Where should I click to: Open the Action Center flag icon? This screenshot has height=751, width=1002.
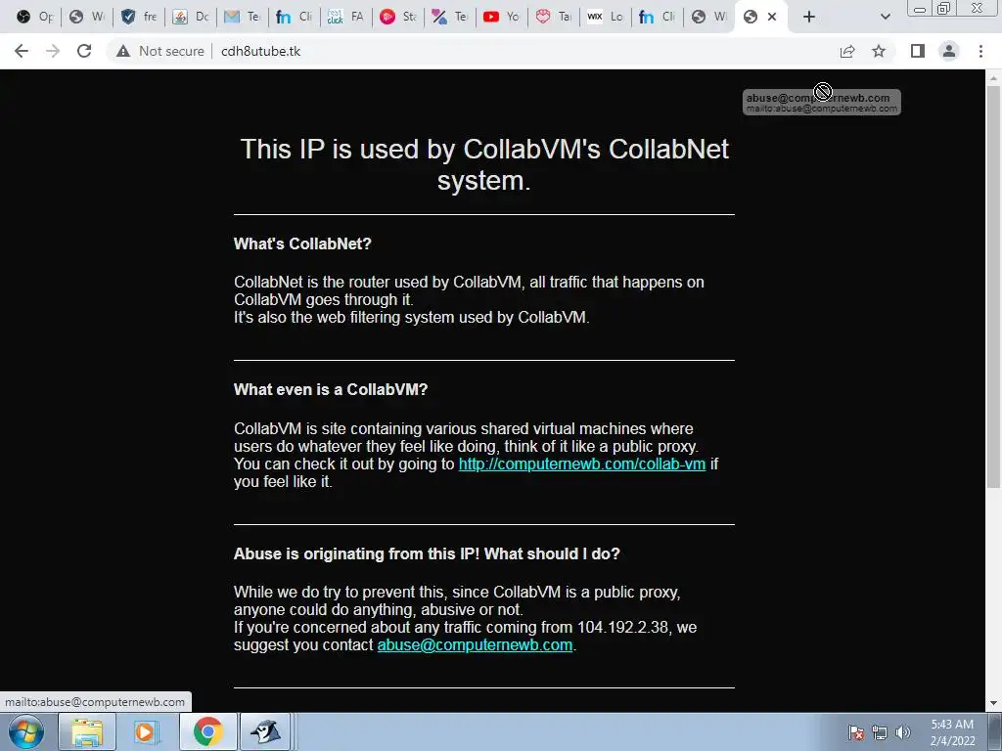[855, 732]
